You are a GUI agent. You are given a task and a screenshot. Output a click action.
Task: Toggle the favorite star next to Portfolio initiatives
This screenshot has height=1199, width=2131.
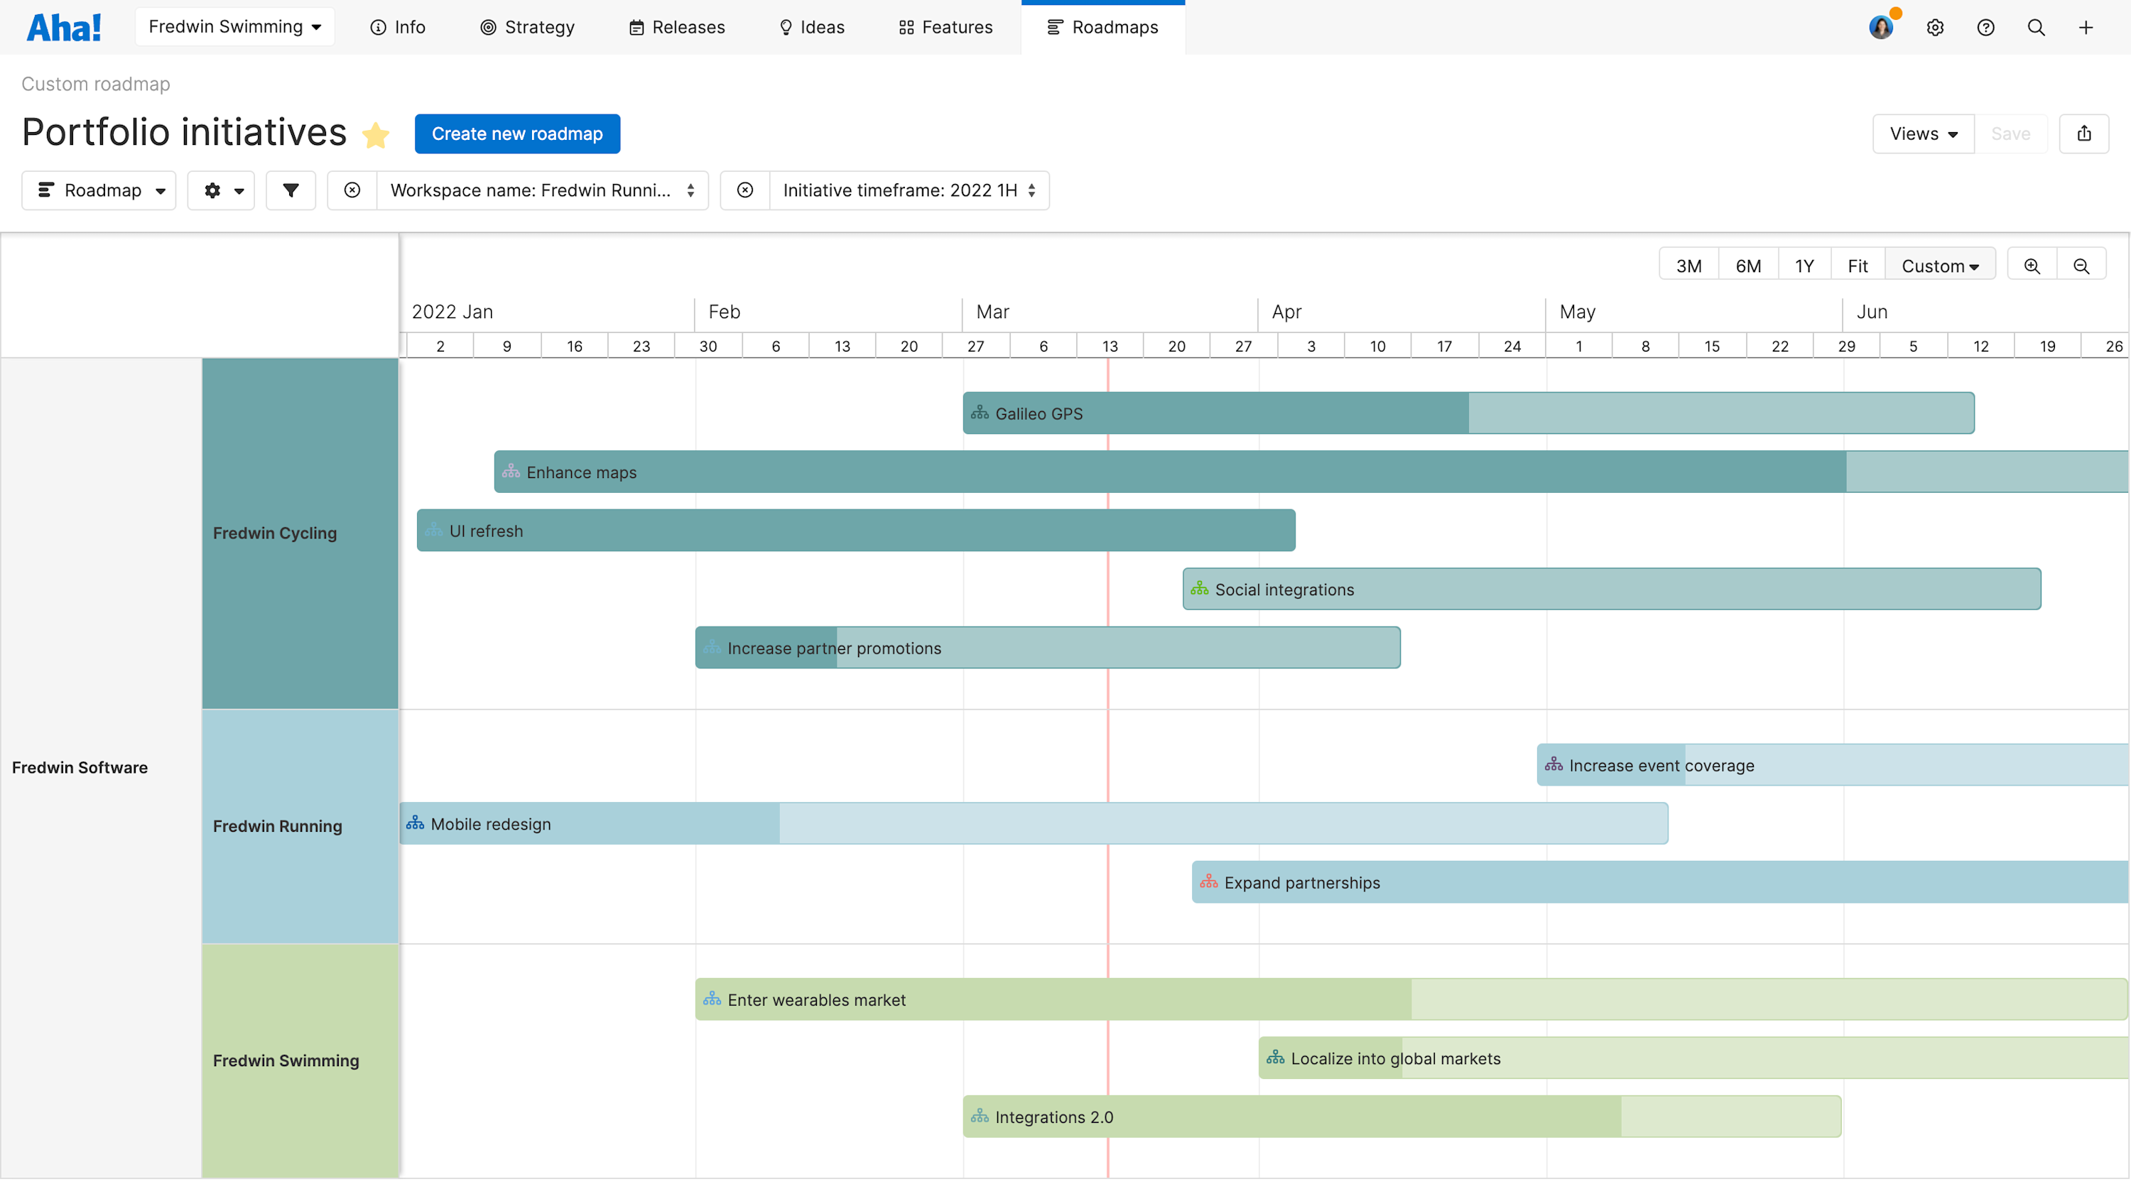(376, 135)
